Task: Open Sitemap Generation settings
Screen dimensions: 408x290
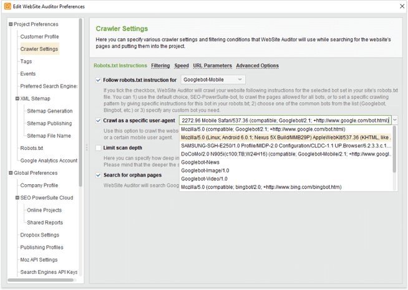Action: 50,111
